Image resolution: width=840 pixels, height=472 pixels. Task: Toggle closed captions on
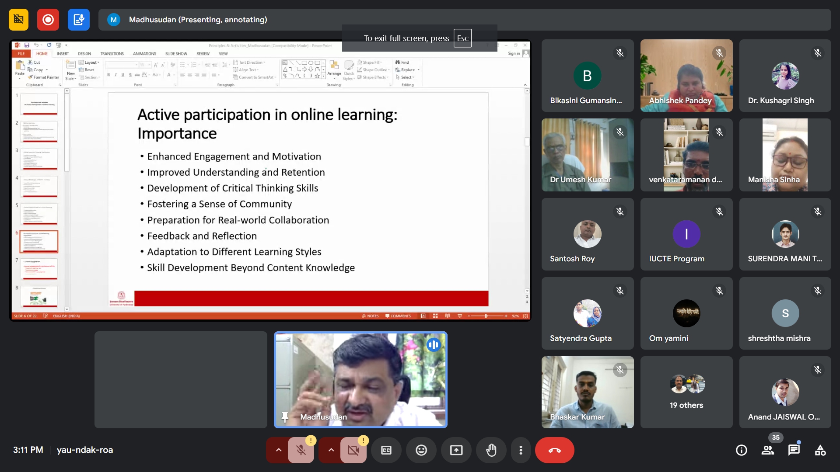(386, 450)
